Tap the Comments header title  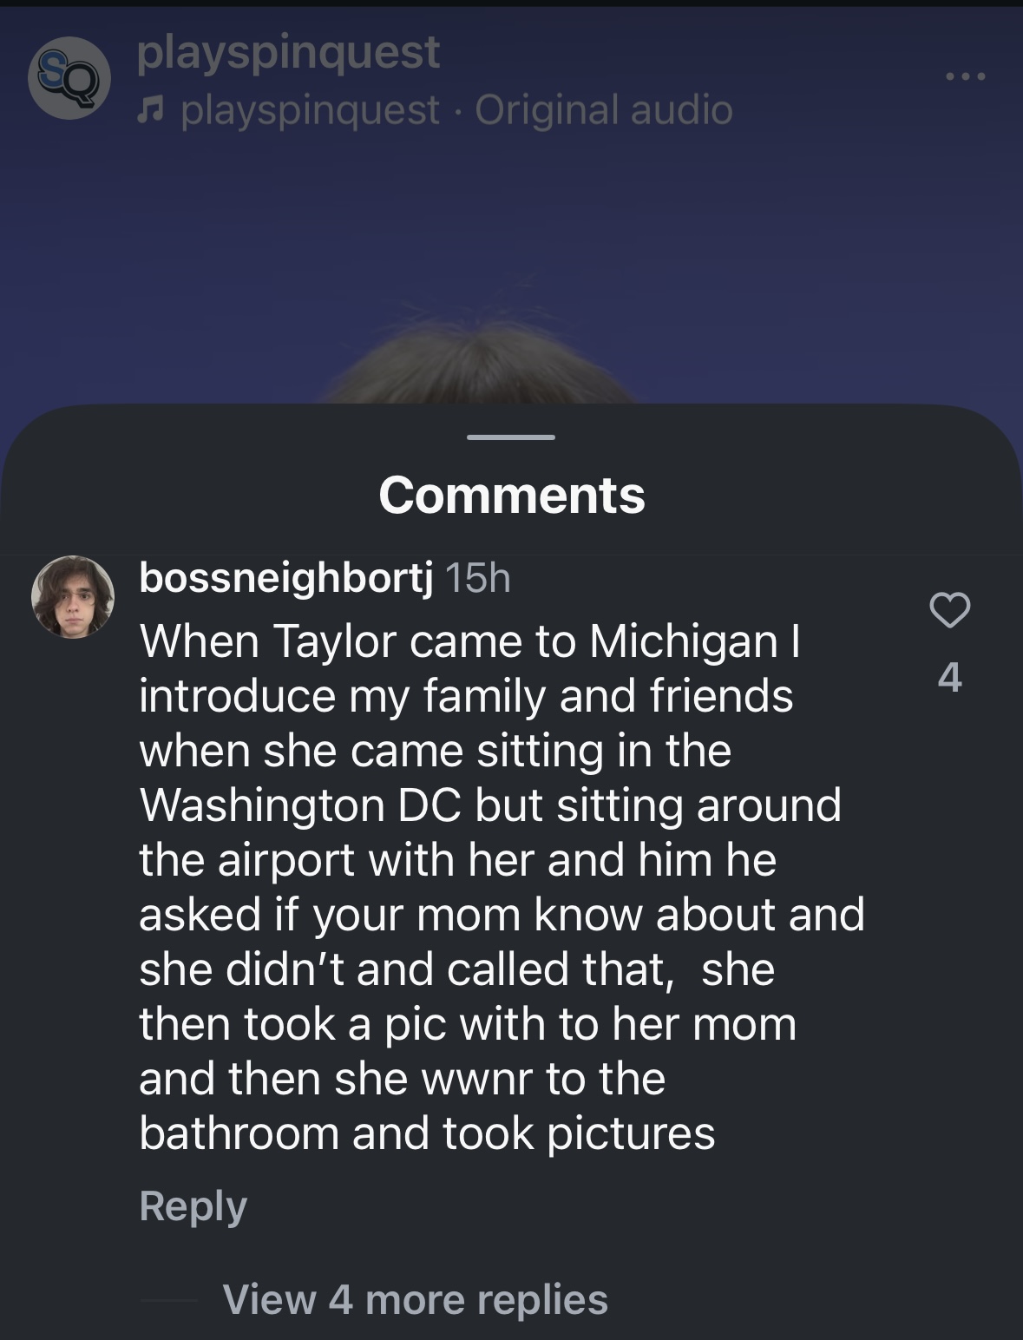pos(511,495)
